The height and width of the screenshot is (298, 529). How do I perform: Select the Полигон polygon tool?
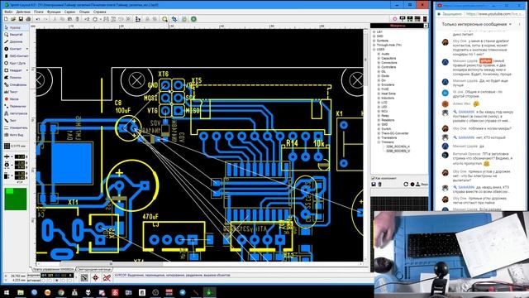16,77
